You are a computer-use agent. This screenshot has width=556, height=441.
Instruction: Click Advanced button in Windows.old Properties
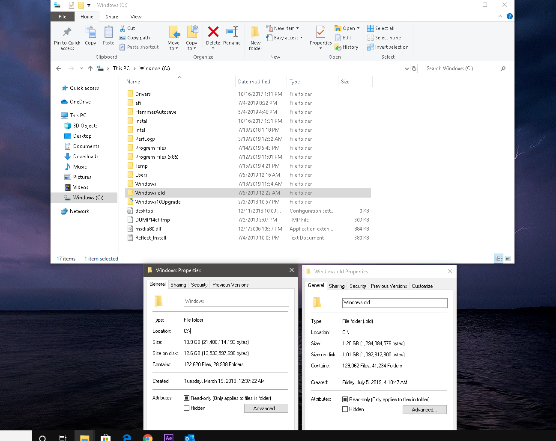(x=424, y=410)
